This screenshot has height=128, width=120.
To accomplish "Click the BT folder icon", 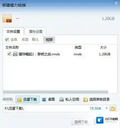I will coord(7,18).
